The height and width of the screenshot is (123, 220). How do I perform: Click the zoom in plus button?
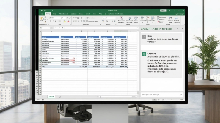(x=178, y=100)
